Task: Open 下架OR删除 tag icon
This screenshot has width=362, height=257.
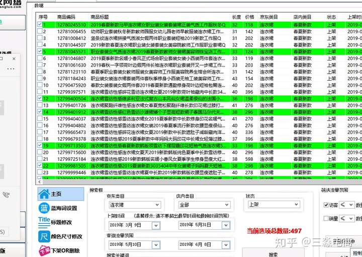Action: 44,251
